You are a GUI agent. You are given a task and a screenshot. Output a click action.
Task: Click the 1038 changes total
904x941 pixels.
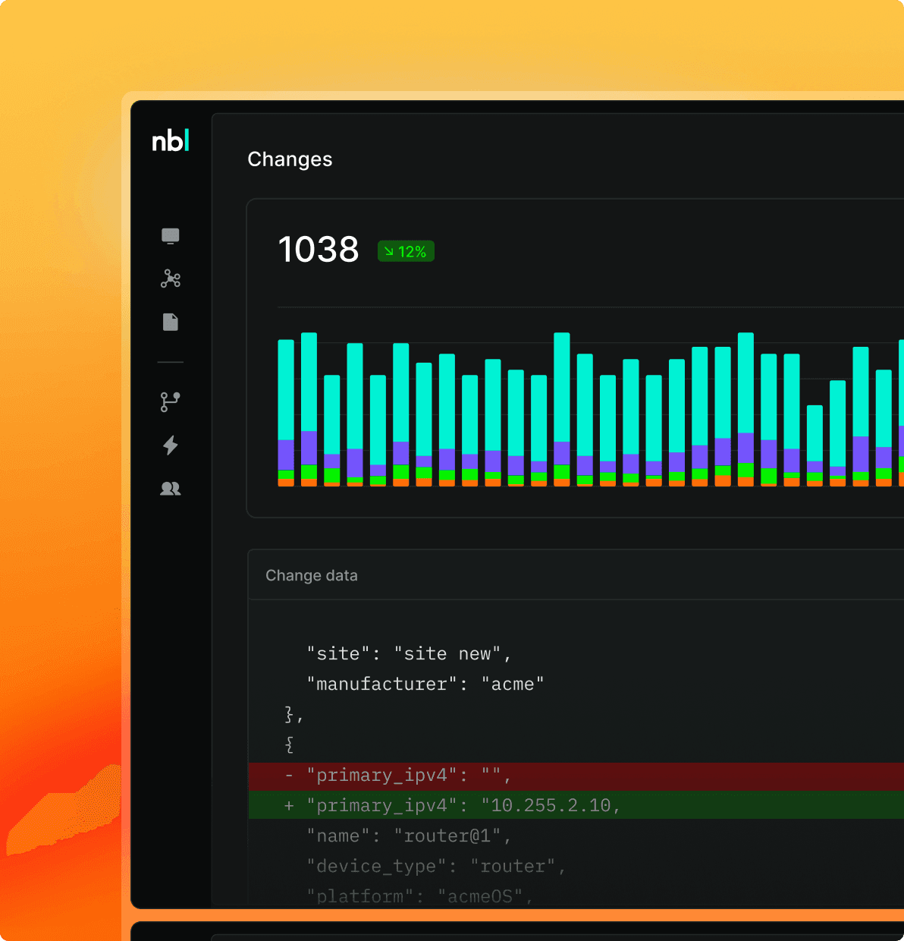click(319, 250)
